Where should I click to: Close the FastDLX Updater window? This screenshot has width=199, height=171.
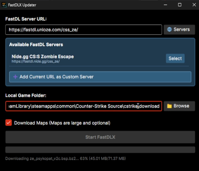click(x=194, y=5)
